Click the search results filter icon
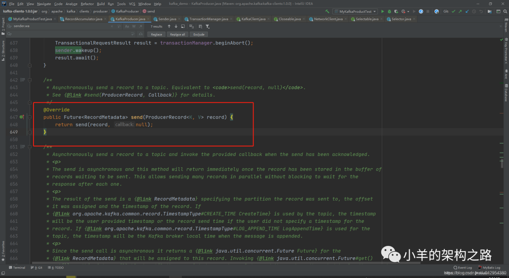 click(x=207, y=27)
